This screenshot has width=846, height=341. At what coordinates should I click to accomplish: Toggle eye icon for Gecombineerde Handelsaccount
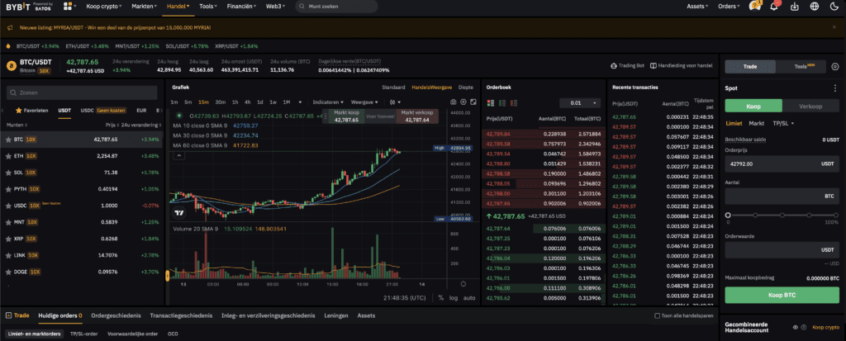796,327
